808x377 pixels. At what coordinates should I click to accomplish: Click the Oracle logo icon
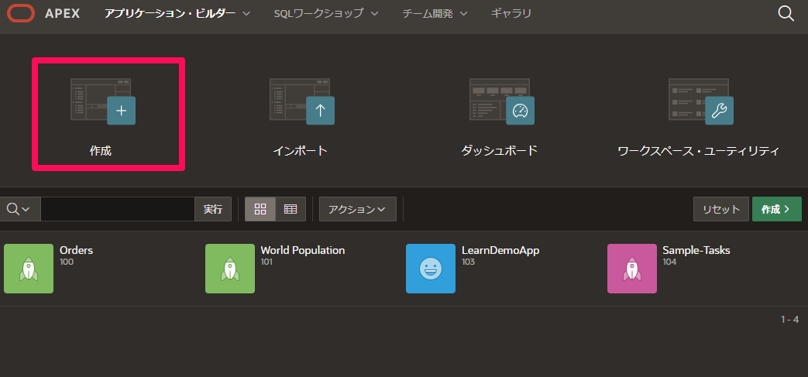tap(21, 13)
